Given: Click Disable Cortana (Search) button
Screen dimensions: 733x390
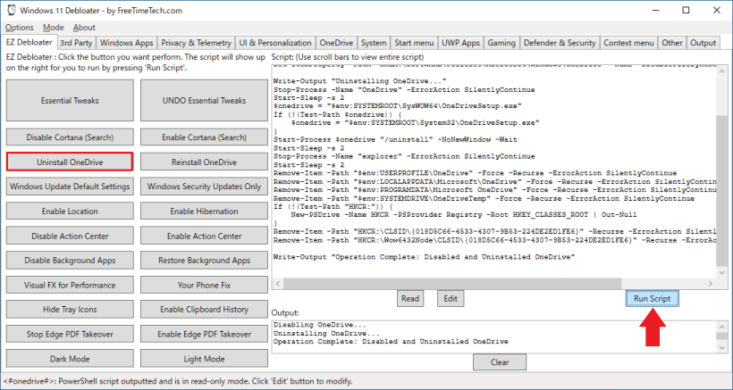Looking at the screenshot, I should click(x=70, y=137).
